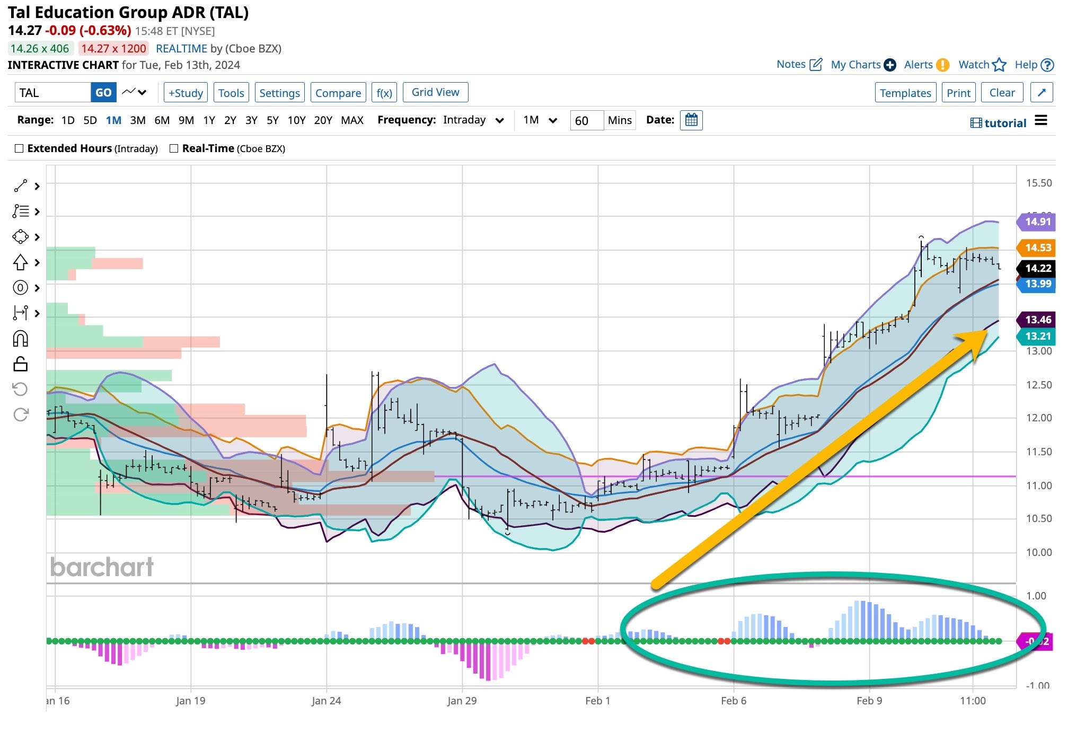Click the Watch star icon
The height and width of the screenshot is (742, 1076).
coord(999,65)
